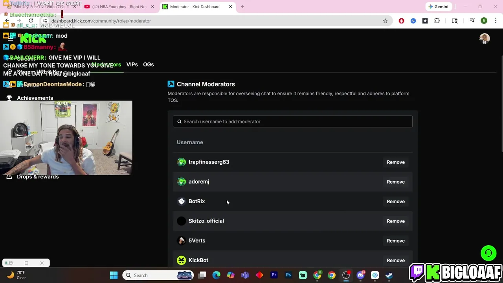Click the trapfinesserg63 username
The height and width of the screenshot is (283, 503).
click(209, 162)
